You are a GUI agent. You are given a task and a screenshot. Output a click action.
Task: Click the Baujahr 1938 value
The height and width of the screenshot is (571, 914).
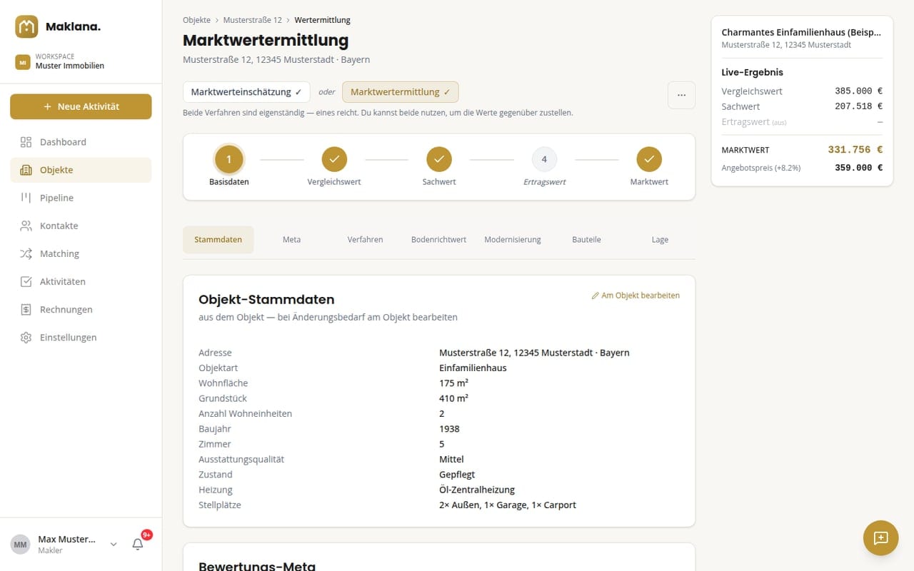click(449, 429)
